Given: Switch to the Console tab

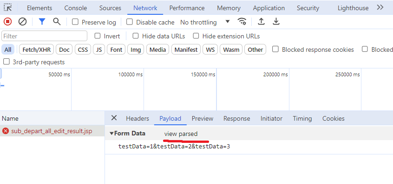Looking at the screenshot, I should 76,8.
